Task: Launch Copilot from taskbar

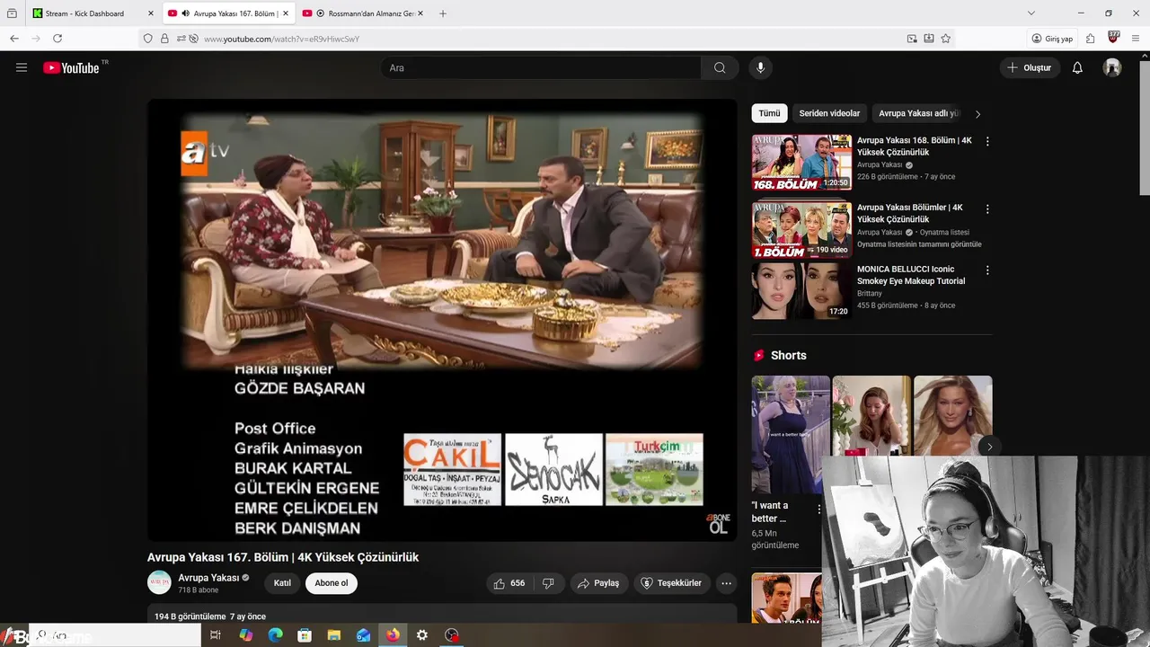Action: click(x=245, y=635)
